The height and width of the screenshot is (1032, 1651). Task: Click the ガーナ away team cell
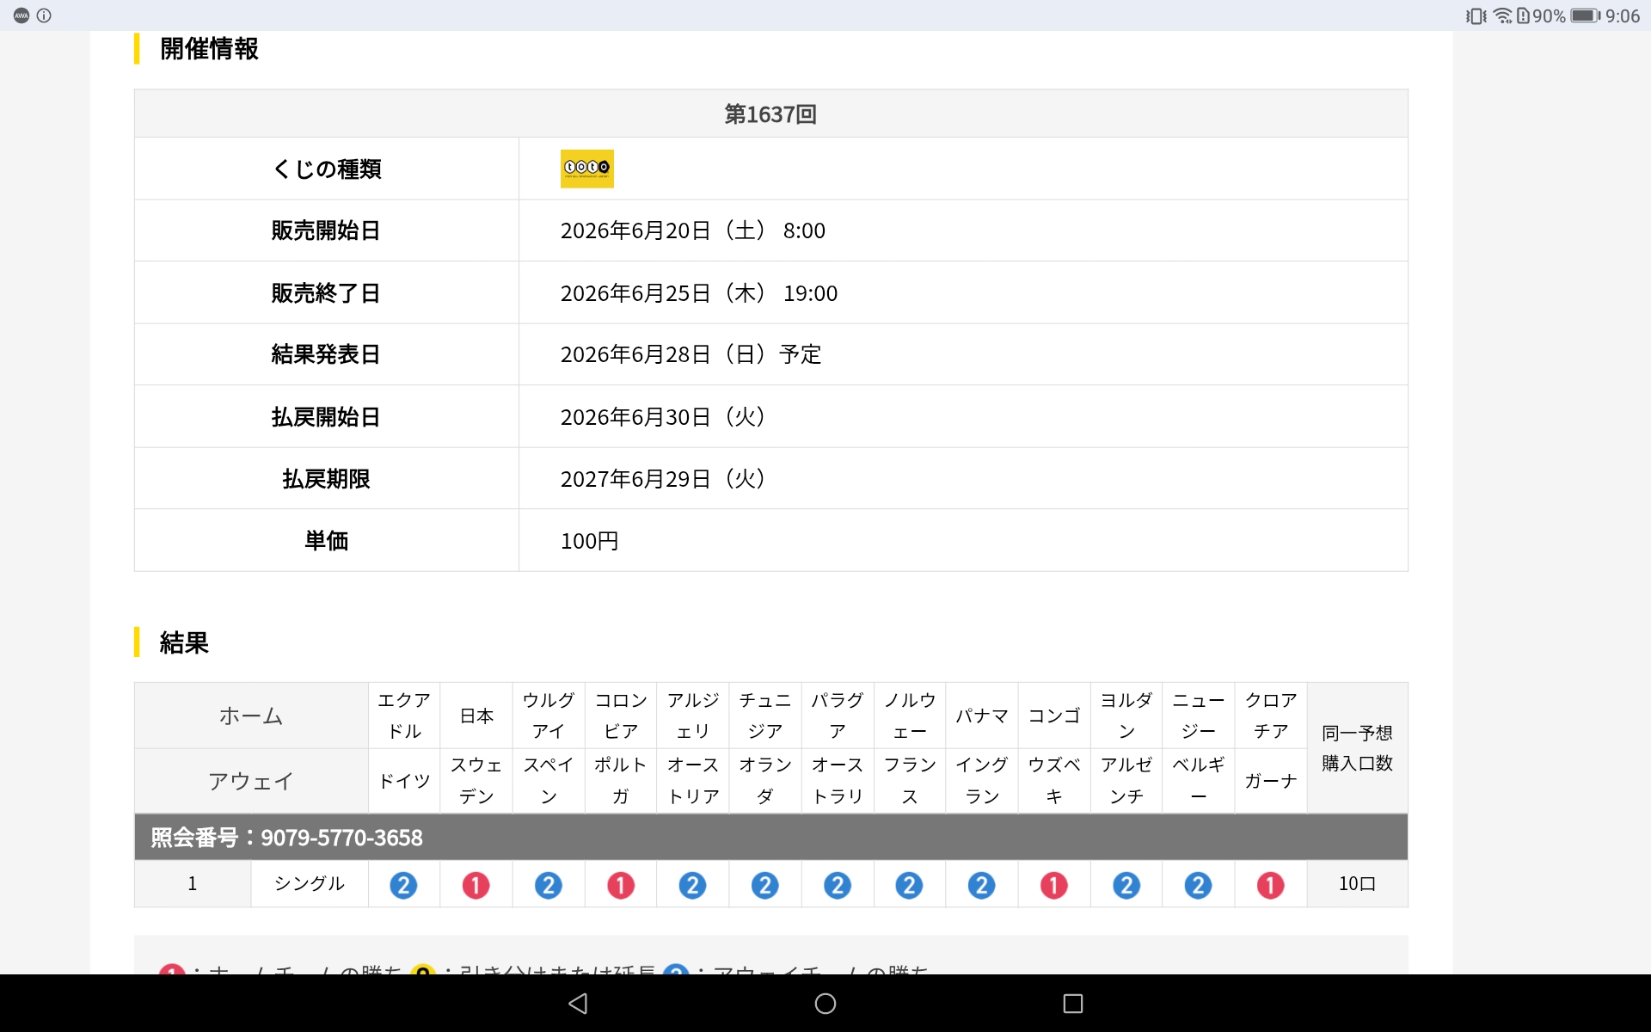(x=1271, y=781)
